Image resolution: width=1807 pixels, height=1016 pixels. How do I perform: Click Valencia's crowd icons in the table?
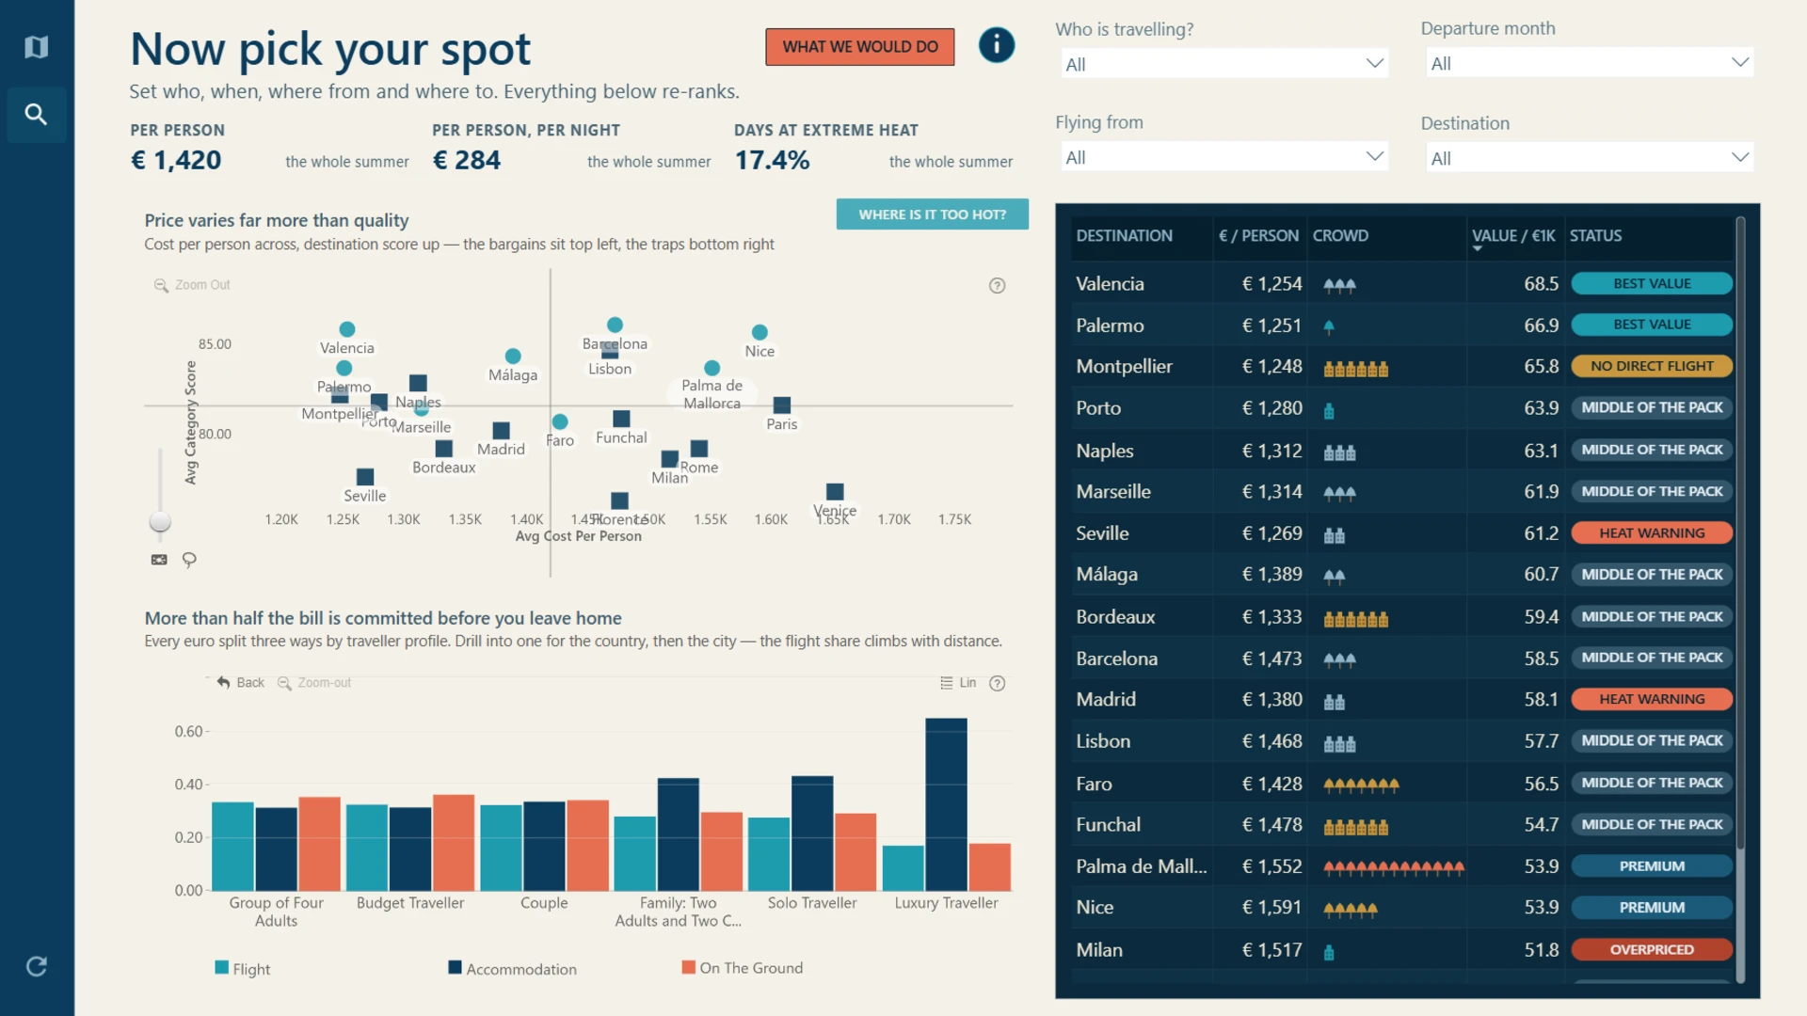[1339, 285]
